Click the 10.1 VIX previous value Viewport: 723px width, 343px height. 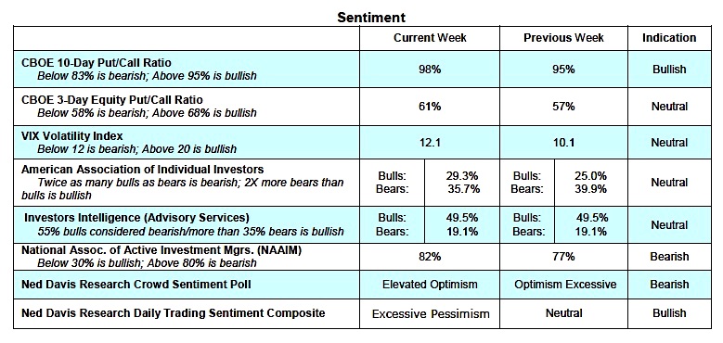(x=563, y=142)
